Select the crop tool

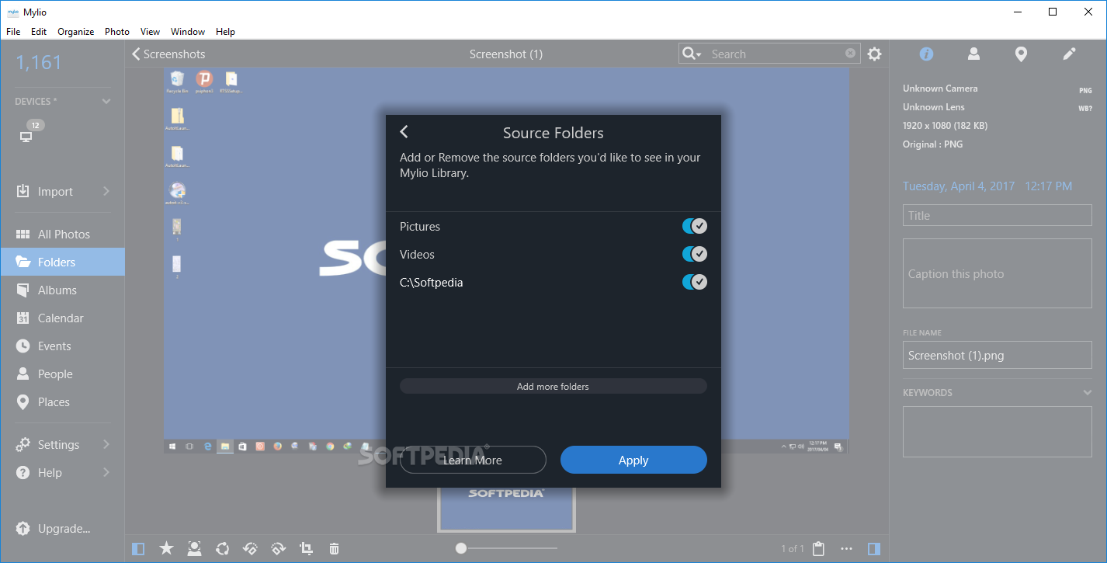306,549
